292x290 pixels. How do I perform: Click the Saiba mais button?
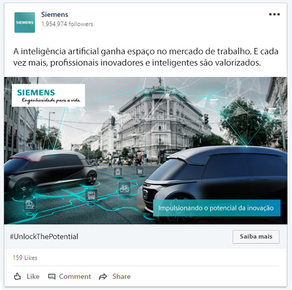pyautogui.click(x=256, y=237)
